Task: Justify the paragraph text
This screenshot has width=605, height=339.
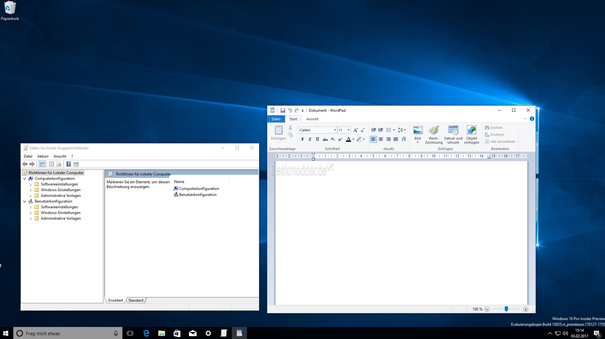Action: [396, 139]
